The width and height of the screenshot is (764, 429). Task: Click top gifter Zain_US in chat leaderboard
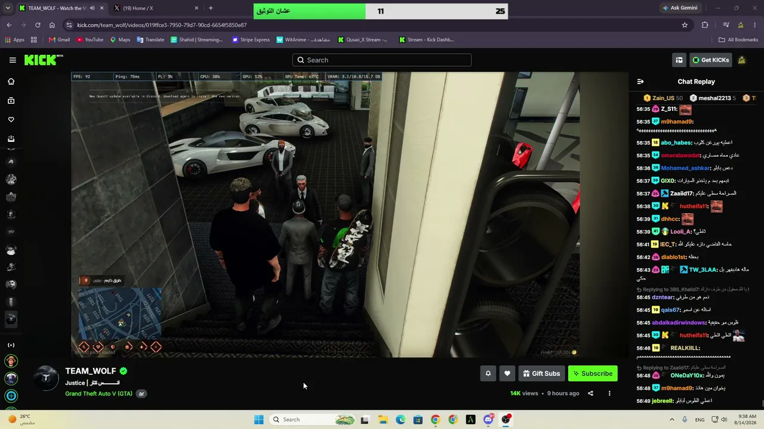coord(663,98)
